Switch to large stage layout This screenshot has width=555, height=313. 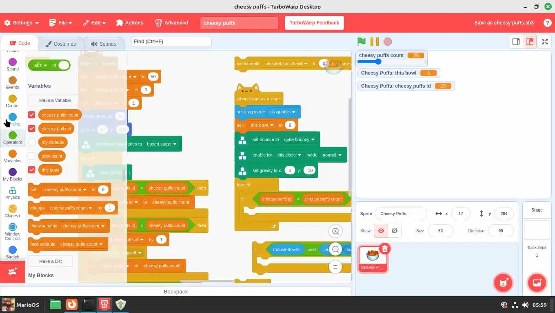[530, 42]
